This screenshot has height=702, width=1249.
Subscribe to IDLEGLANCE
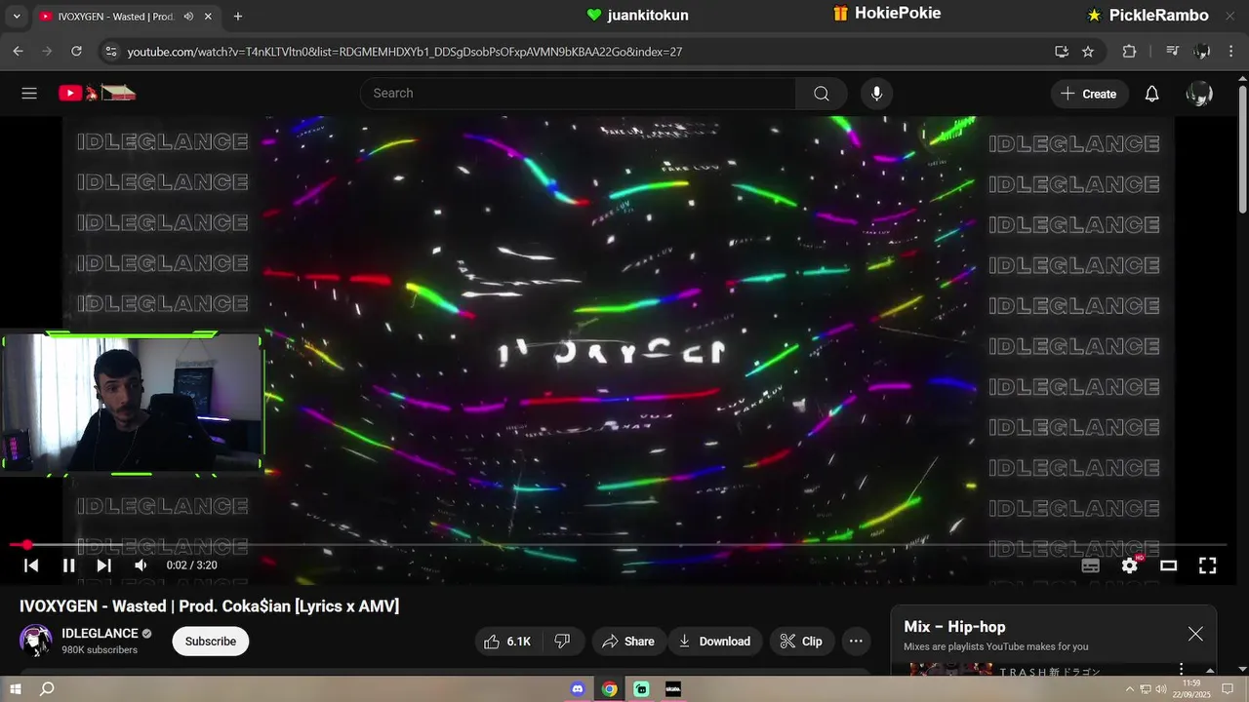point(211,642)
